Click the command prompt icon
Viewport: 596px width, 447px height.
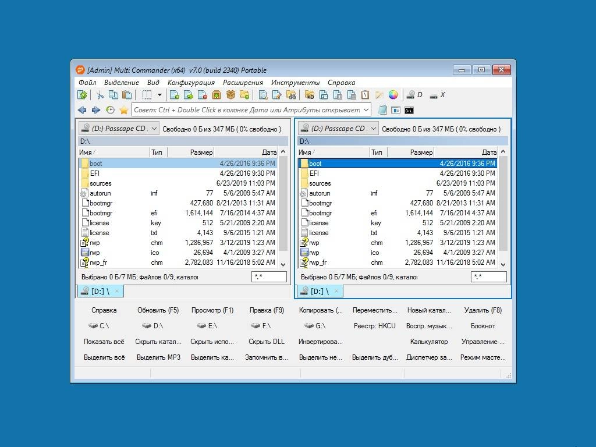click(x=409, y=110)
